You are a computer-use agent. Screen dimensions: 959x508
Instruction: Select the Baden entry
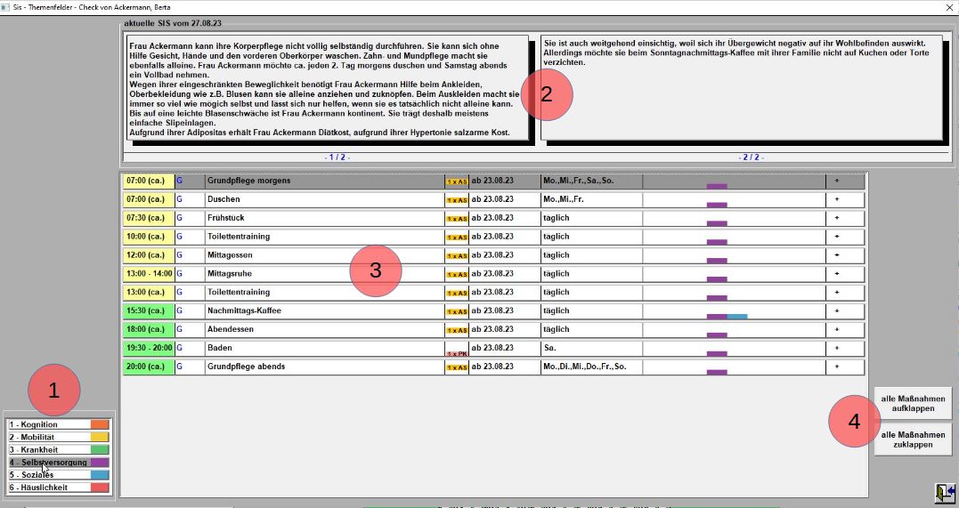(x=324, y=349)
